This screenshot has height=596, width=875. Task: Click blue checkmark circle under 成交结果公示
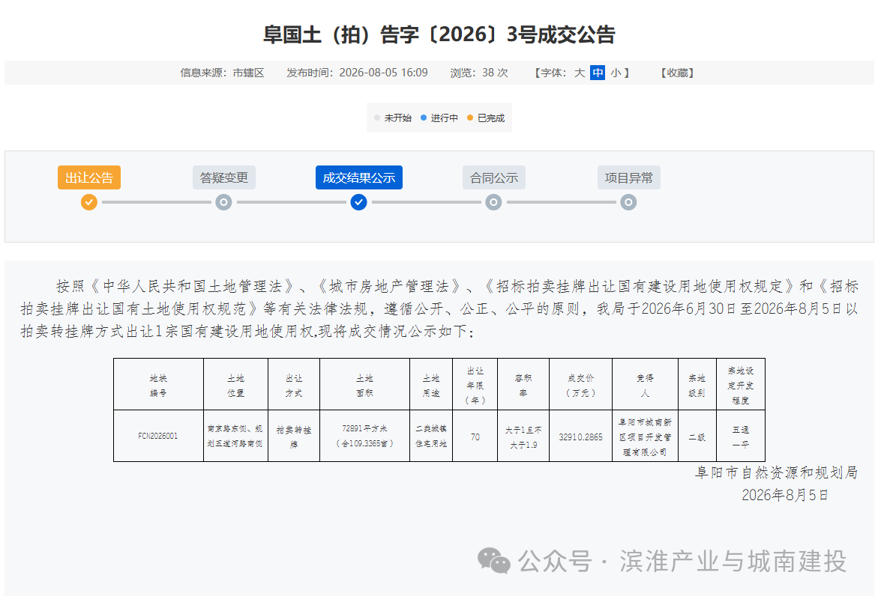click(x=359, y=202)
